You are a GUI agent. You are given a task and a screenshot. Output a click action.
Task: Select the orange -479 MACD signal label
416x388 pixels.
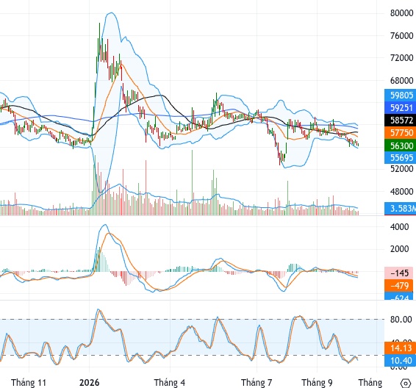(400, 286)
